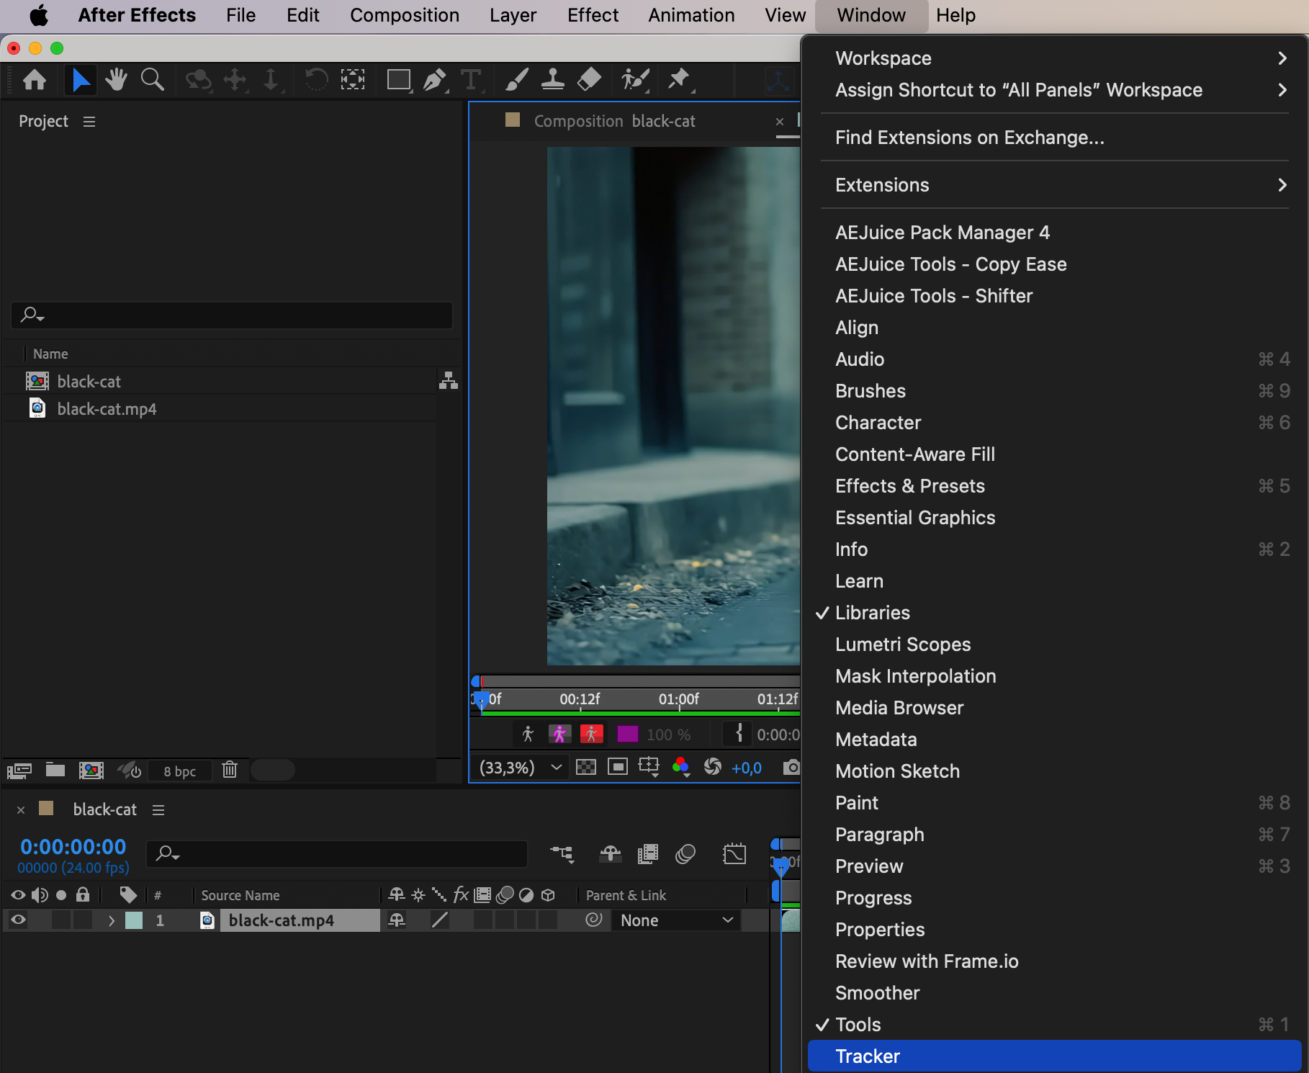The width and height of the screenshot is (1309, 1073).
Task: Select the Eraser tool
Action: click(589, 79)
